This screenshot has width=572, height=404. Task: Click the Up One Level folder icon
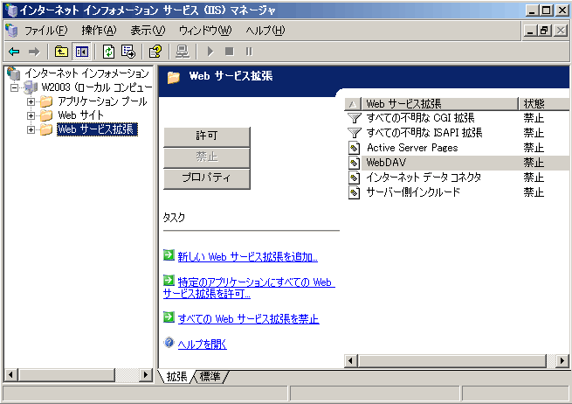[x=60, y=51]
